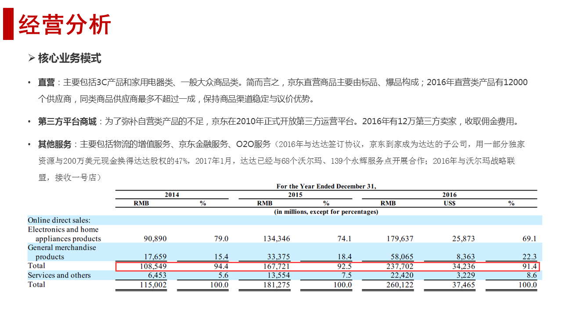This screenshot has width=562, height=316.
Task: Select the cell value 90,890
Action: (155, 239)
